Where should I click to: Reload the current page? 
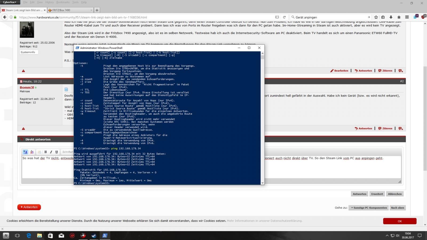point(284,17)
